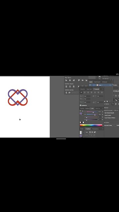Select Align Right paragraph alignment icon
The height and width of the screenshot is (212, 119).
pos(88,92)
